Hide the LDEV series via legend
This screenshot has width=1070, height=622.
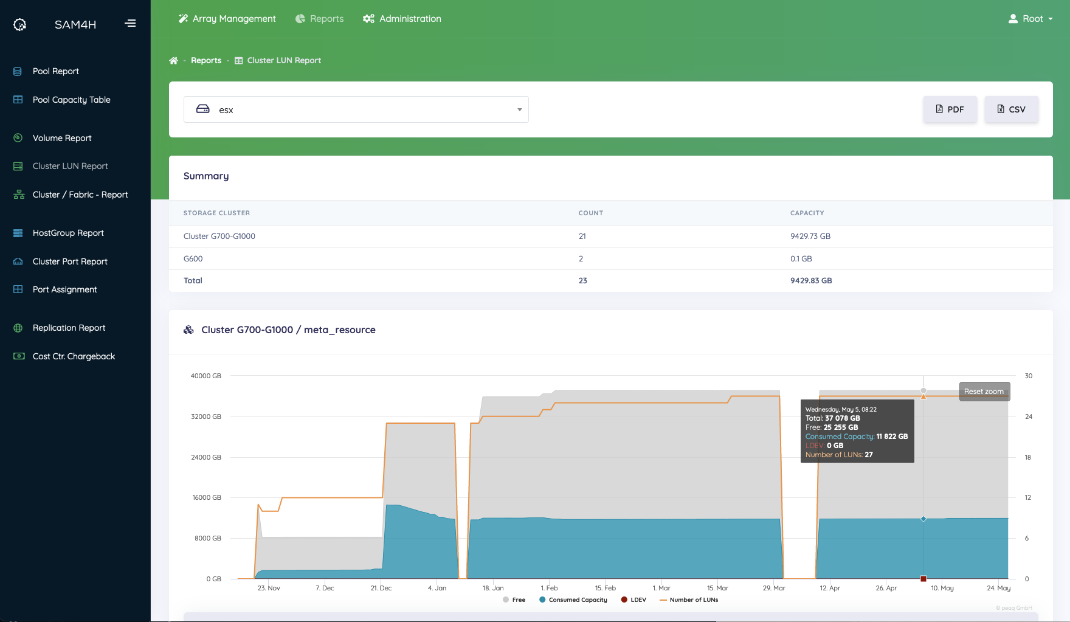(x=633, y=600)
